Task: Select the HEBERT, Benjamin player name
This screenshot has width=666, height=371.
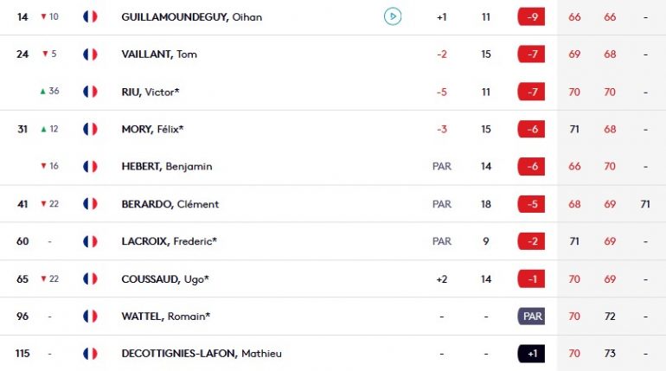Action: [166, 166]
